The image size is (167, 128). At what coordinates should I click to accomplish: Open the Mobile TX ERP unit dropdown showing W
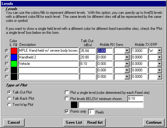coord(159,51)
